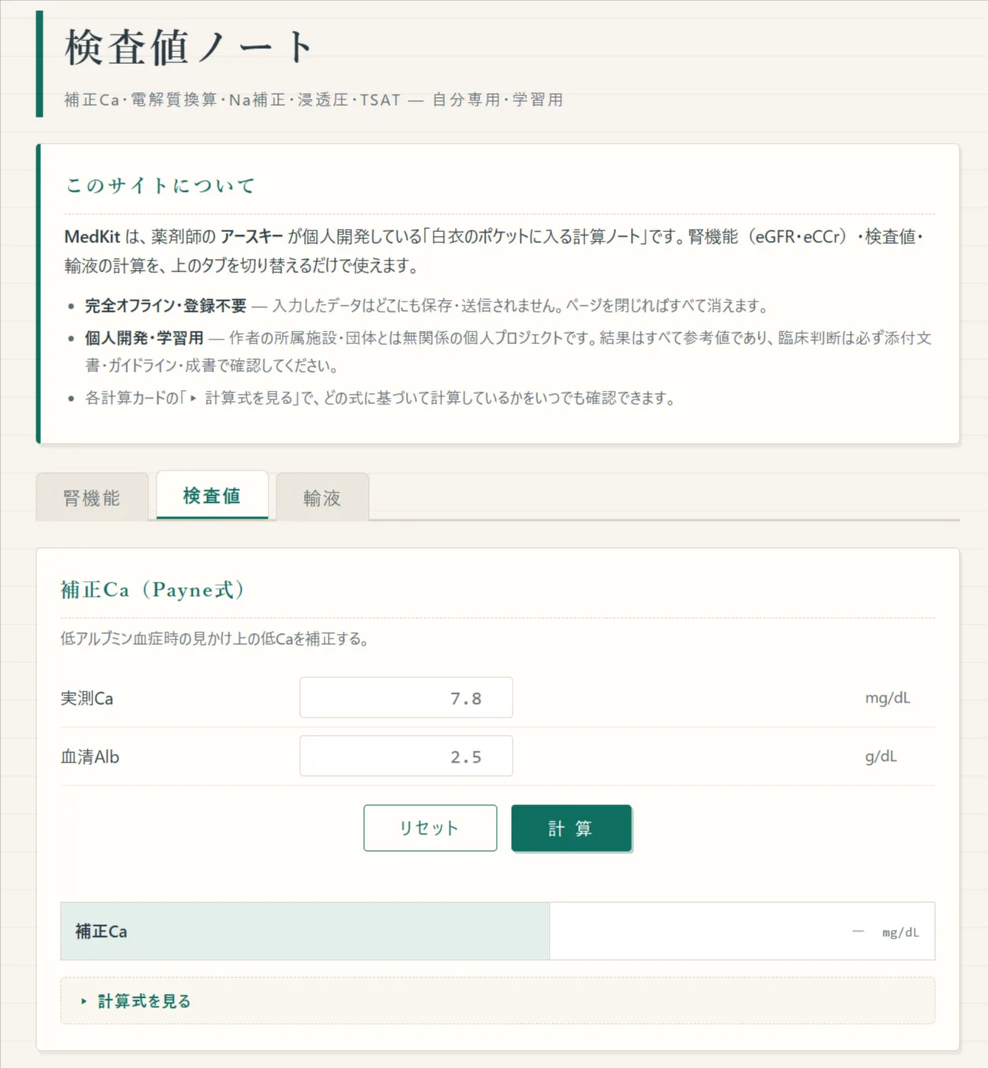
Task: Click the 実測Ca field label
Action: point(87,699)
